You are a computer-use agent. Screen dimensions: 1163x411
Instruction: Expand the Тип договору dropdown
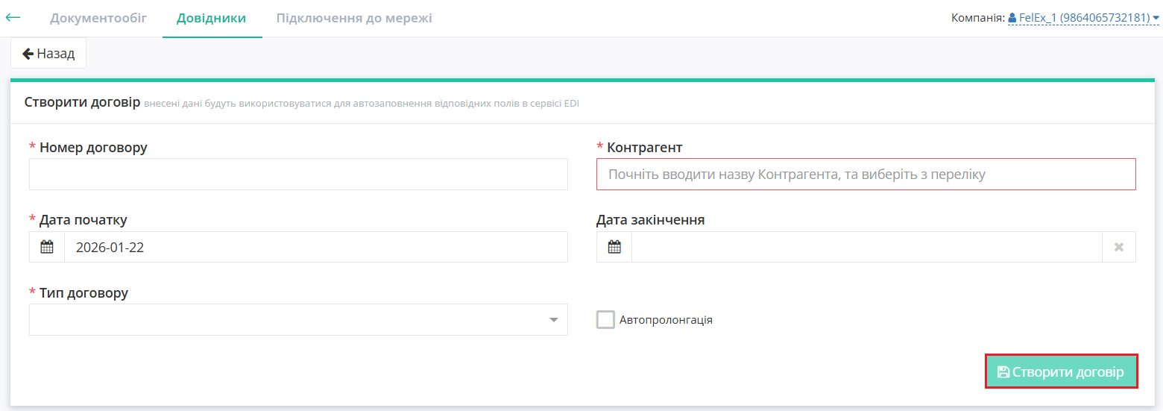(x=553, y=320)
